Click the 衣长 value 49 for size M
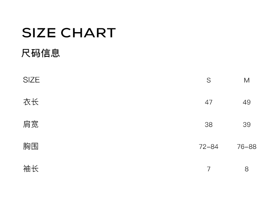This screenshot has width=280, height=203. click(246, 102)
